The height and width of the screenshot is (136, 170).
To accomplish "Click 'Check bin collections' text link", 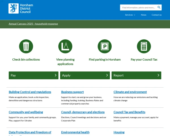I will tap(26, 59).
